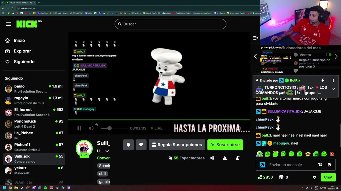The width and height of the screenshot is (341, 191).
Task: Open Wordle Español bookmark
Action: pos(152,13)
